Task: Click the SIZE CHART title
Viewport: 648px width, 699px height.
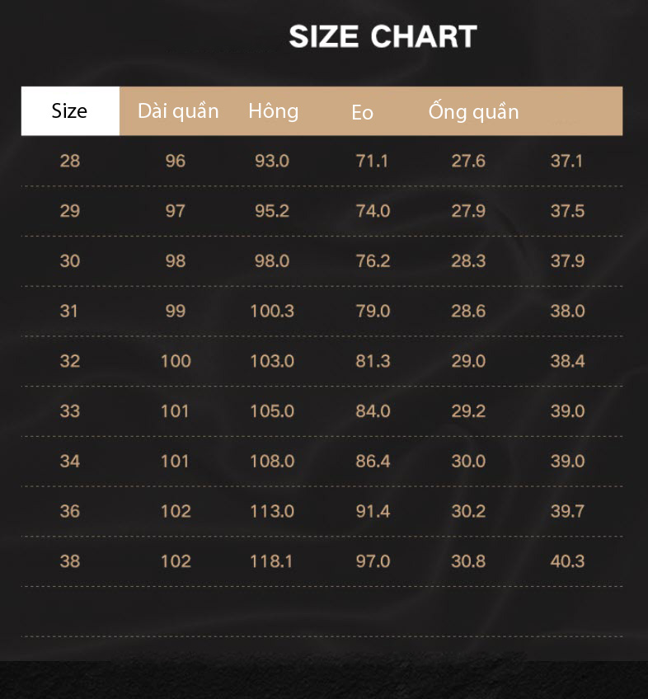Action: [383, 36]
